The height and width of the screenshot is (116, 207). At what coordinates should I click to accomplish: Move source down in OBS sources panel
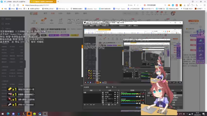pyautogui.click(x=115, y=105)
